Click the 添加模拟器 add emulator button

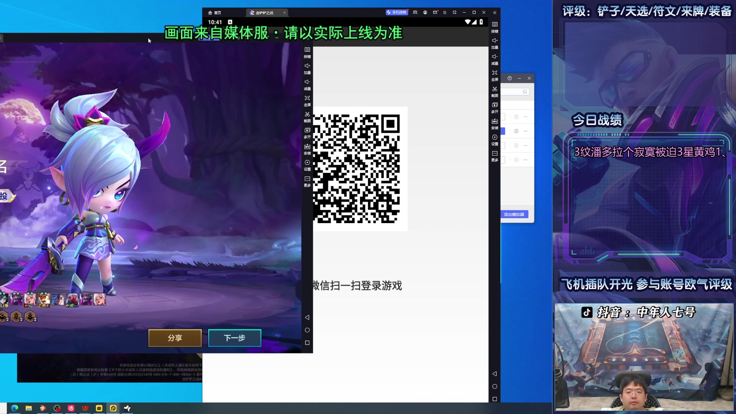(514, 214)
